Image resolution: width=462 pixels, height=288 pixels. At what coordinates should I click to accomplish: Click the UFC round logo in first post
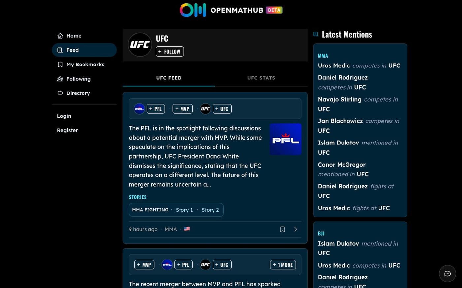(205, 109)
